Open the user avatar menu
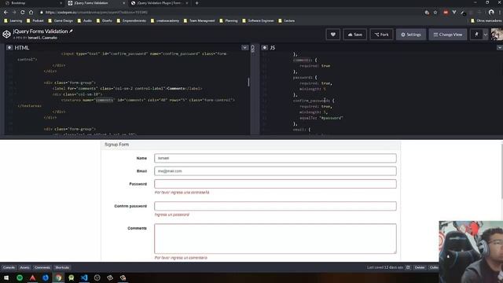The height and width of the screenshot is (283, 503). click(497, 35)
